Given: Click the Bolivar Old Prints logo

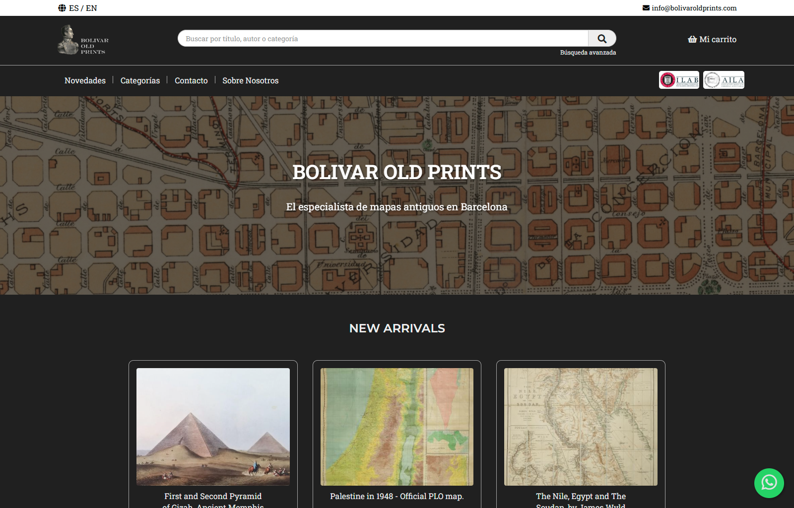Looking at the screenshot, I should click(83, 40).
